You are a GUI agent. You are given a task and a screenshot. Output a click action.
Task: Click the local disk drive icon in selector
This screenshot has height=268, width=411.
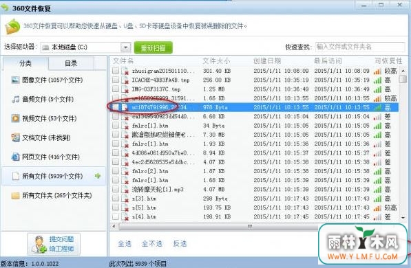pyautogui.click(x=45, y=47)
